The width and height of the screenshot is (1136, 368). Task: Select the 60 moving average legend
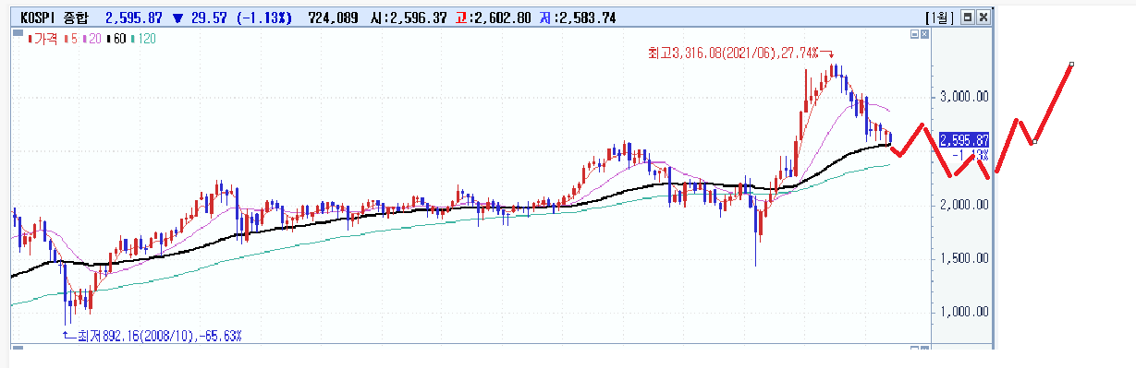coord(116,39)
